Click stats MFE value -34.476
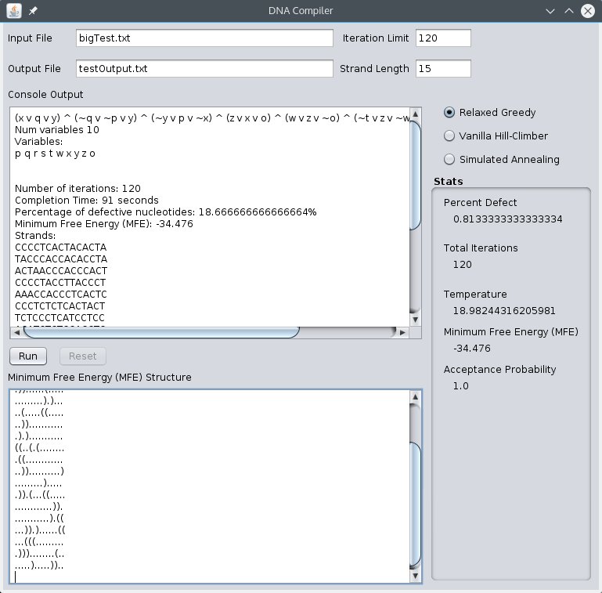Viewport: 602px width, 593px height. pos(472,349)
